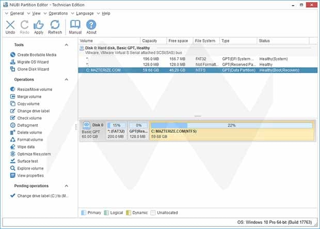Click the Surface test icon
Viewport: 320px width, 229px height.
click(x=13, y=161)
